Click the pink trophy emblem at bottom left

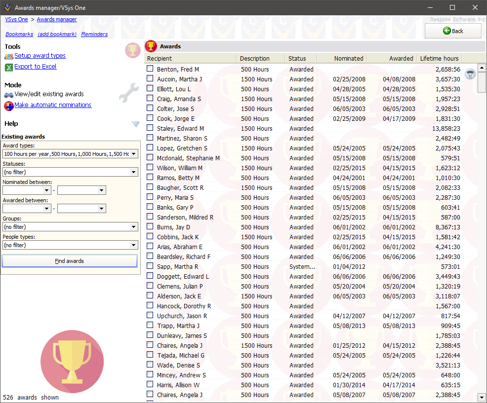(x=72, y=362)
